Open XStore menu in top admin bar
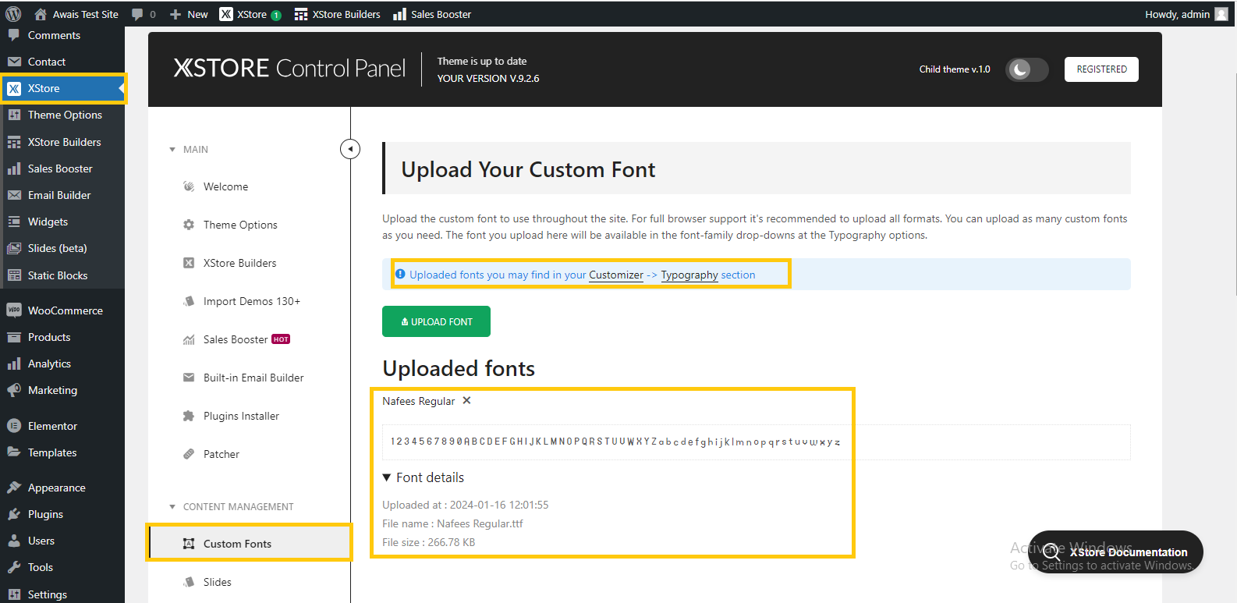Viewport: 1237px width, 603px height. point(250,14)
